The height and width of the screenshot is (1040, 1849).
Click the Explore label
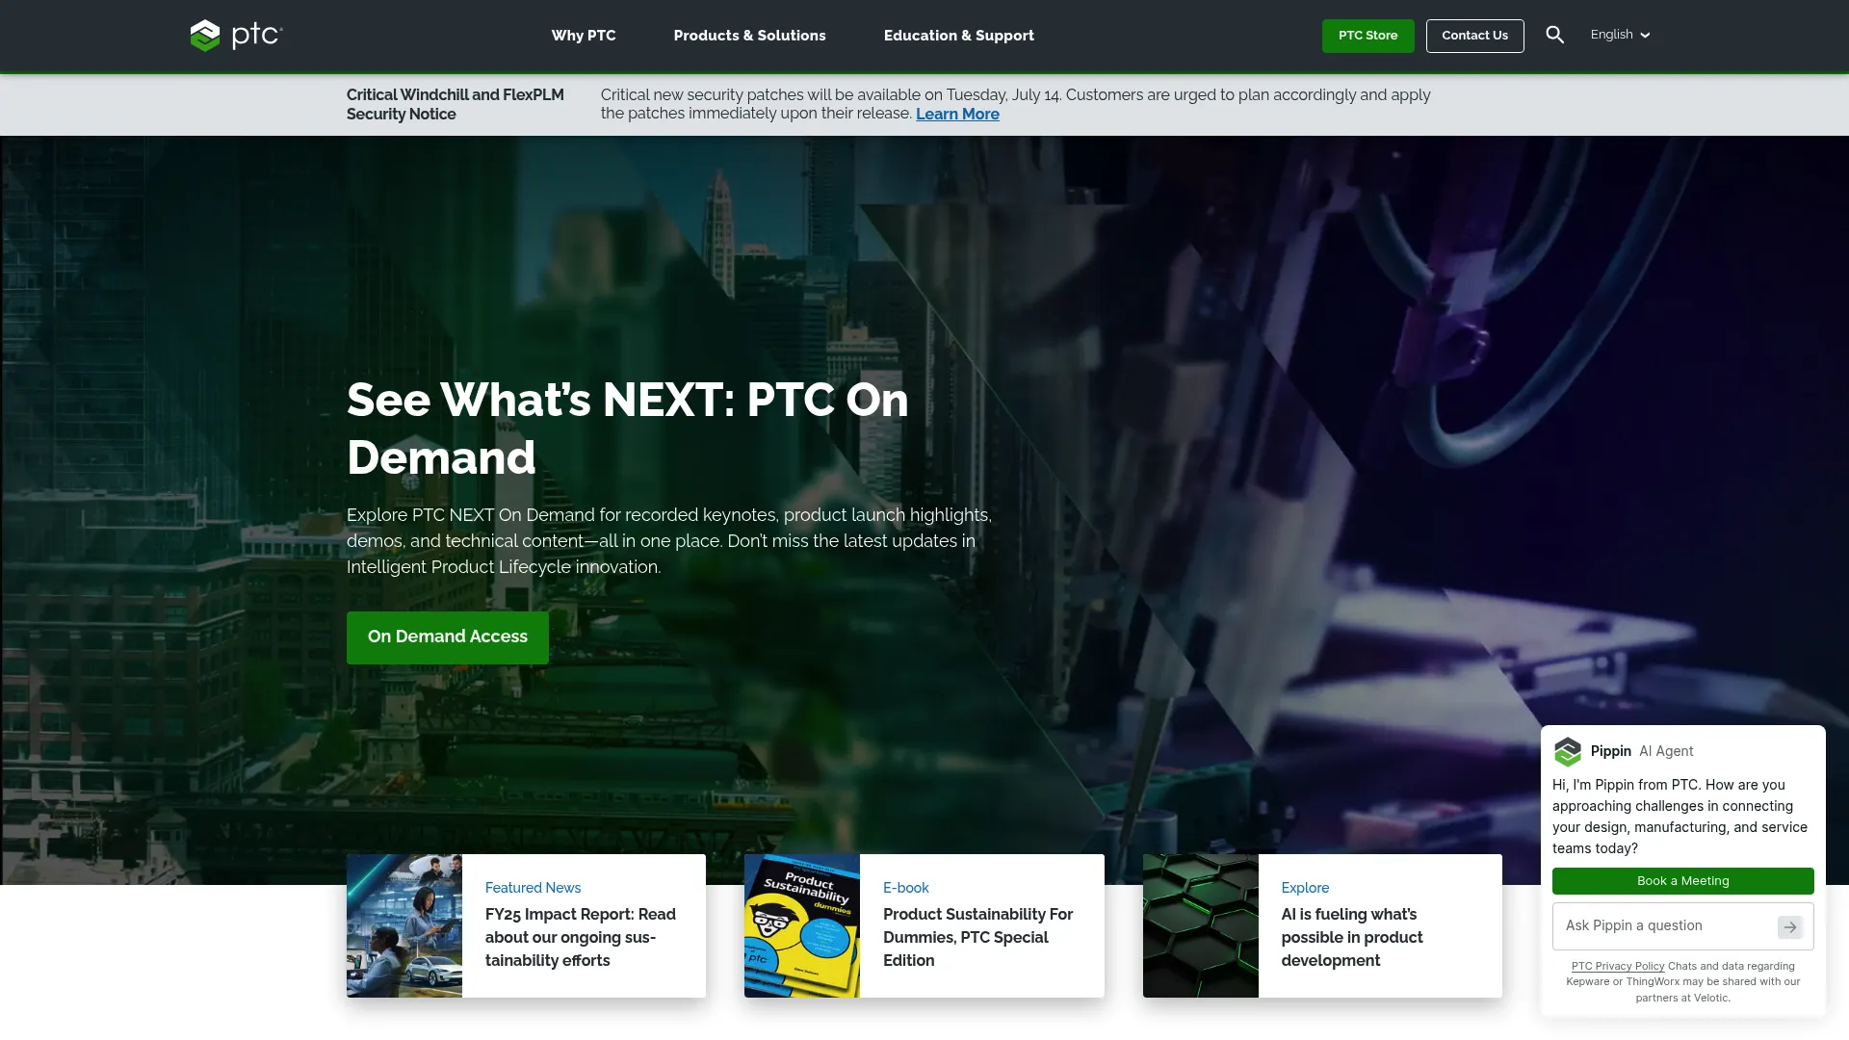click(1305, 888)
